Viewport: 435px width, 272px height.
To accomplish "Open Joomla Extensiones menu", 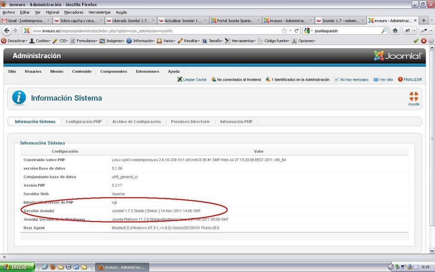I will pos(148,71).
